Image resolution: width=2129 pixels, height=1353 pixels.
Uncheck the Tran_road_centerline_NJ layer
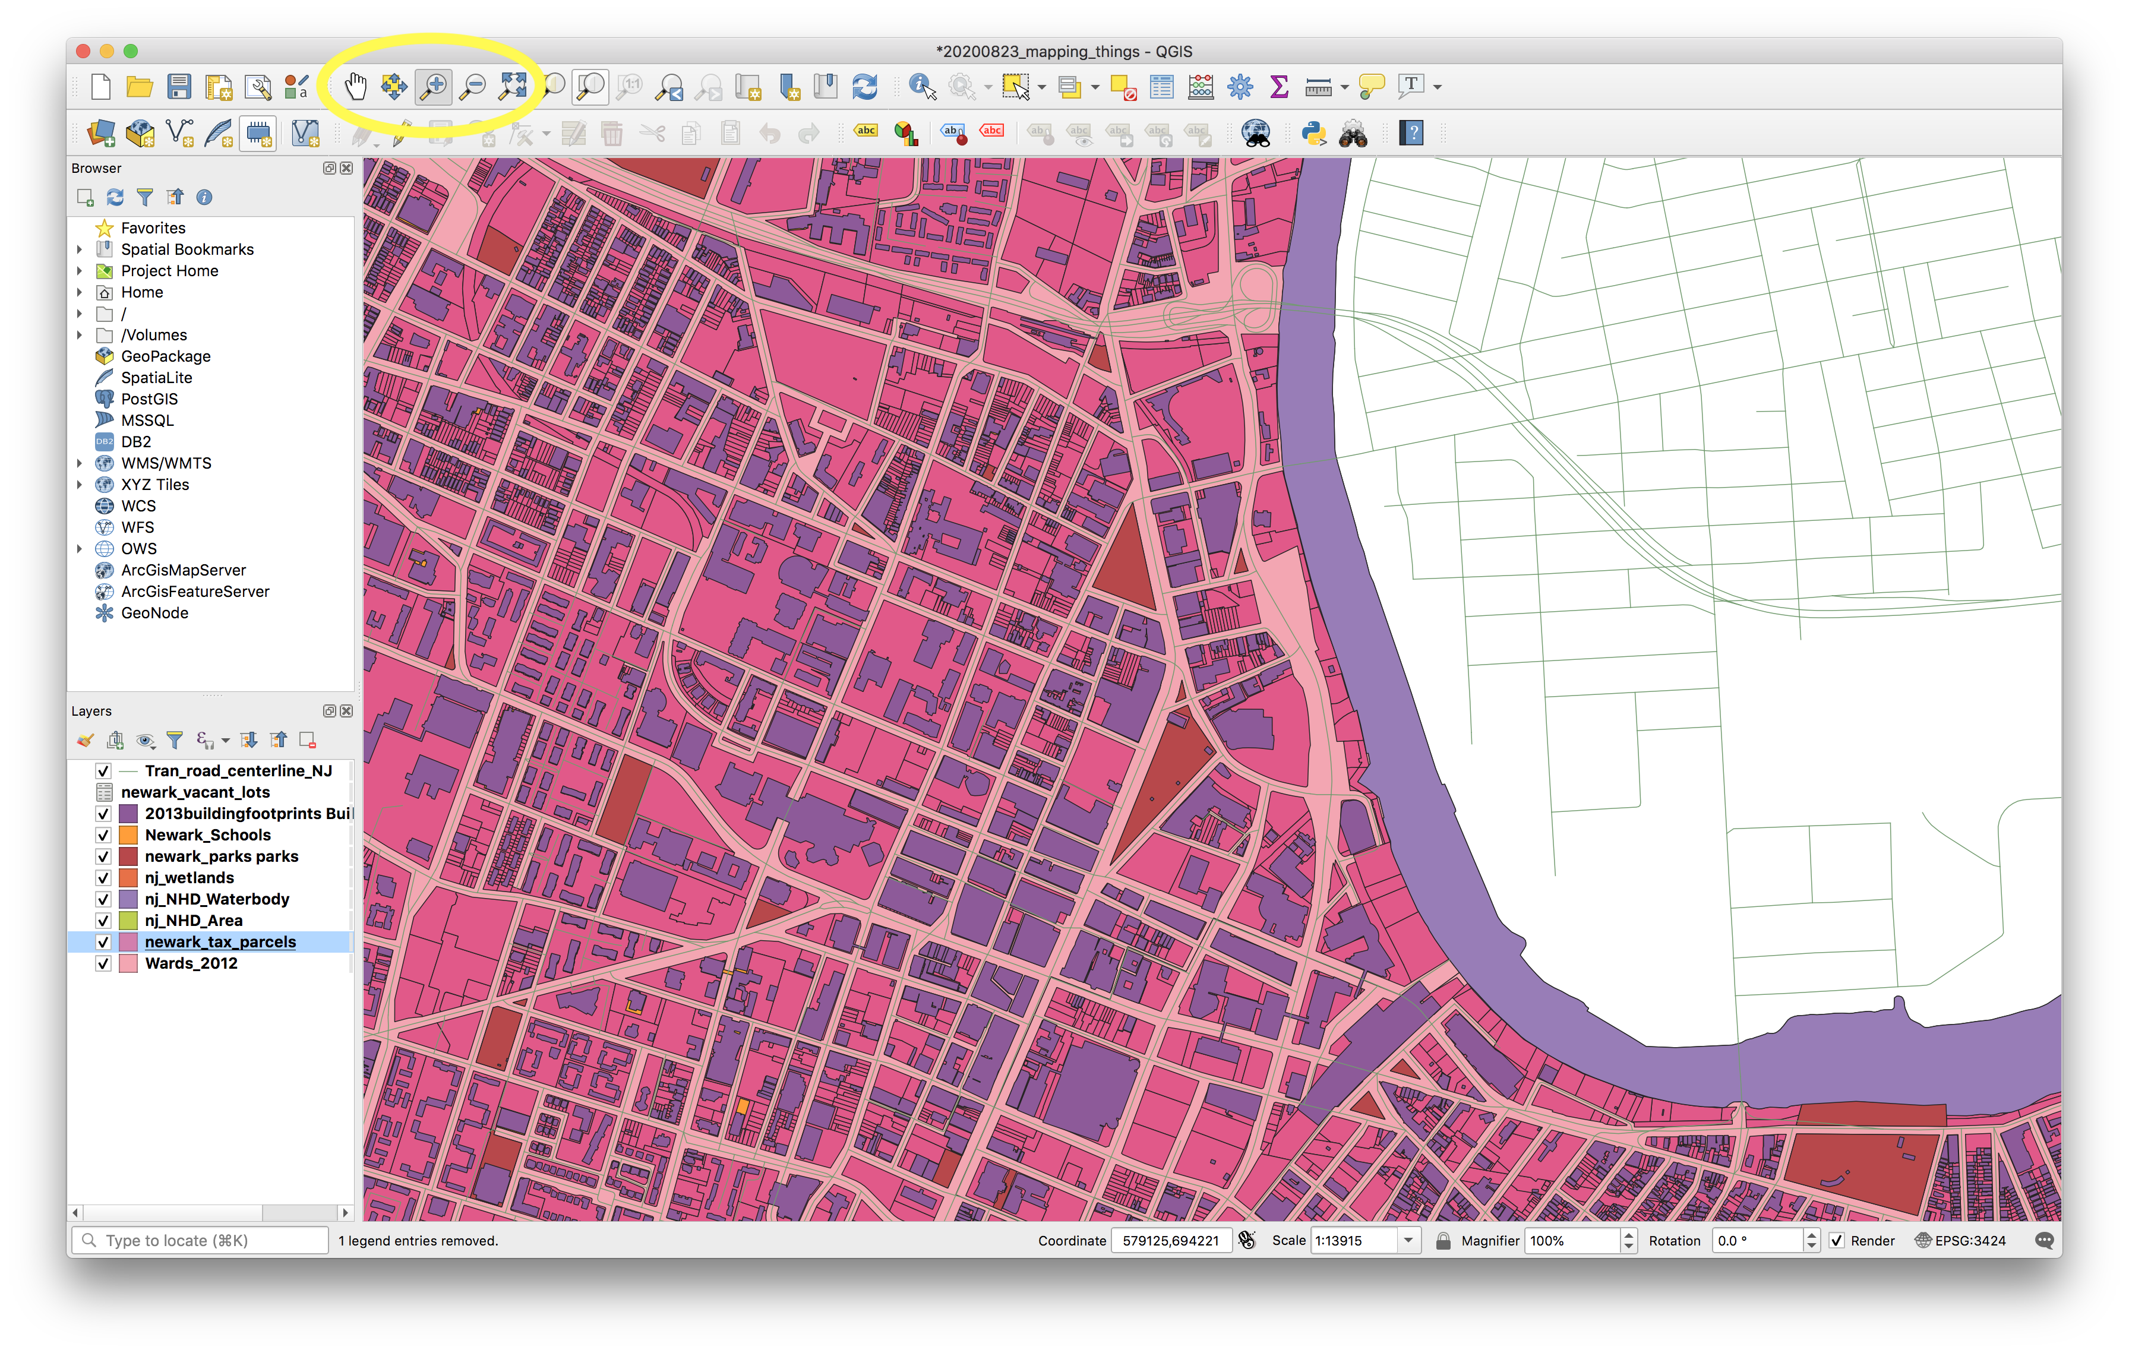[103, 770]
